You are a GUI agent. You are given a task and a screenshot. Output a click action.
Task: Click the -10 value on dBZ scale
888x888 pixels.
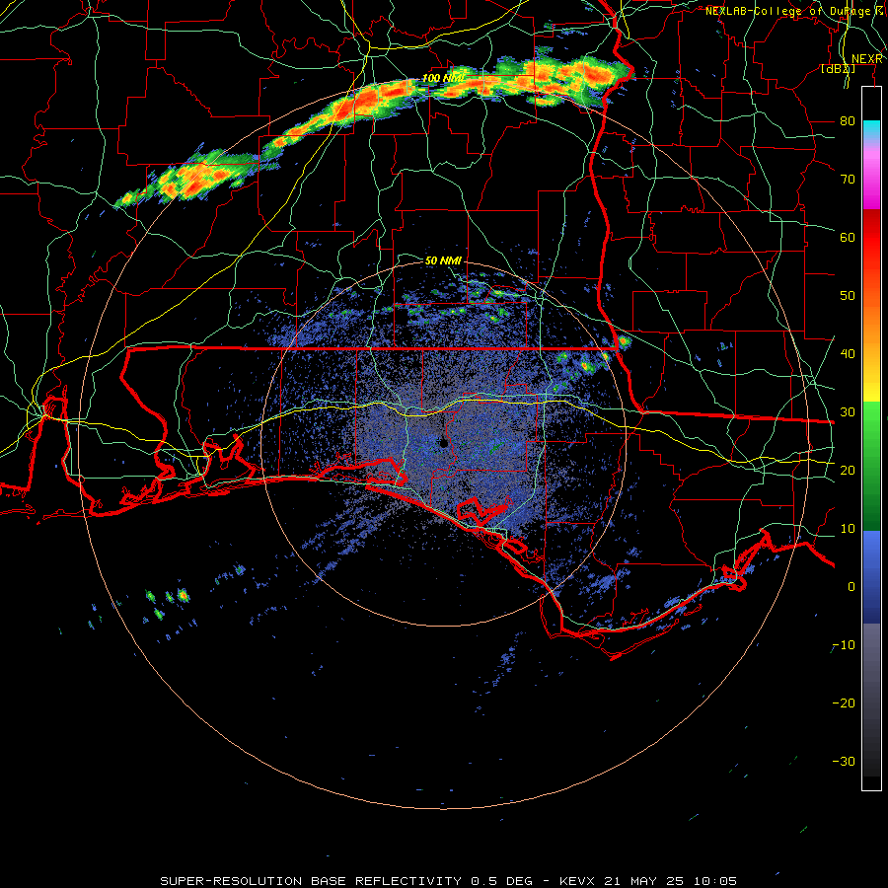(x=844, y=645)
